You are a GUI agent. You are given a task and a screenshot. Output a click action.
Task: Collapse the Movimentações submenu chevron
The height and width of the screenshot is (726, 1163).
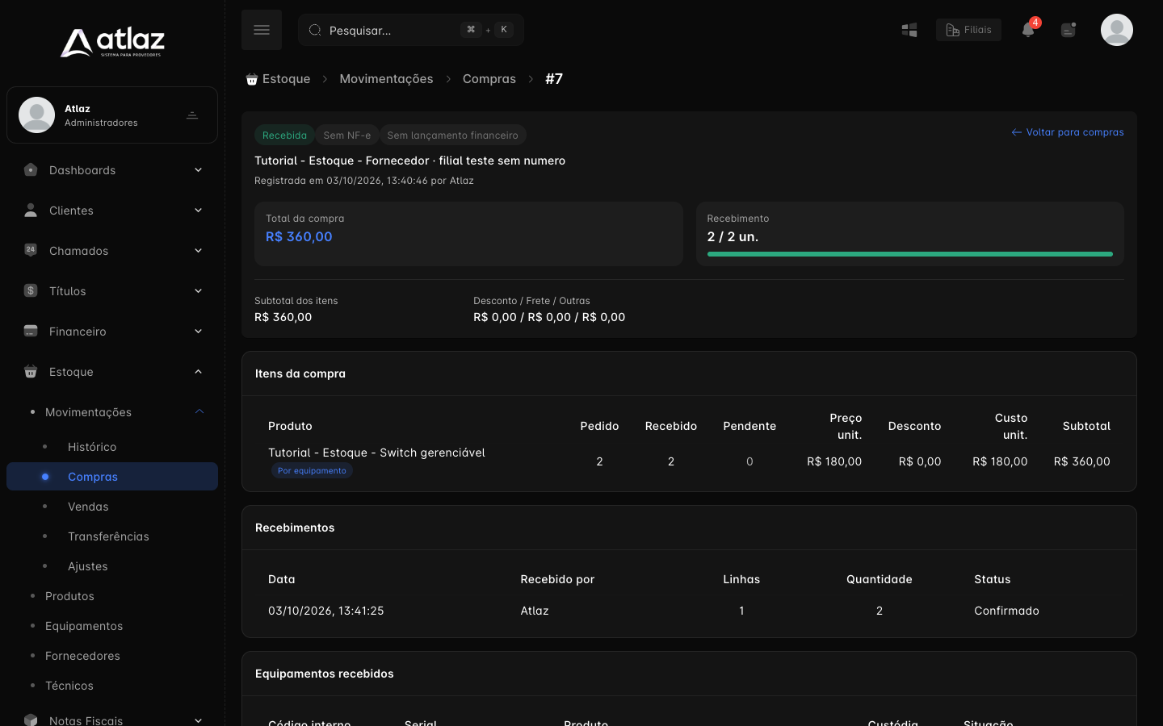[x=199, y=412]
